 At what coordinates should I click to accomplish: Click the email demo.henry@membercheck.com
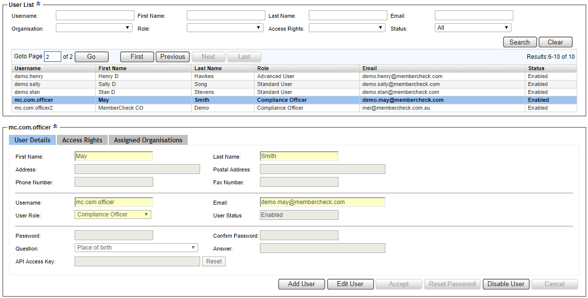tap(402, 76)
